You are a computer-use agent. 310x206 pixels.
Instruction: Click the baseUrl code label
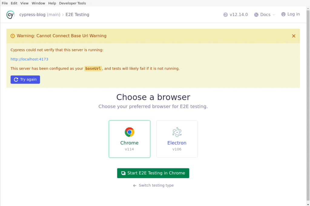pos(93,68)
